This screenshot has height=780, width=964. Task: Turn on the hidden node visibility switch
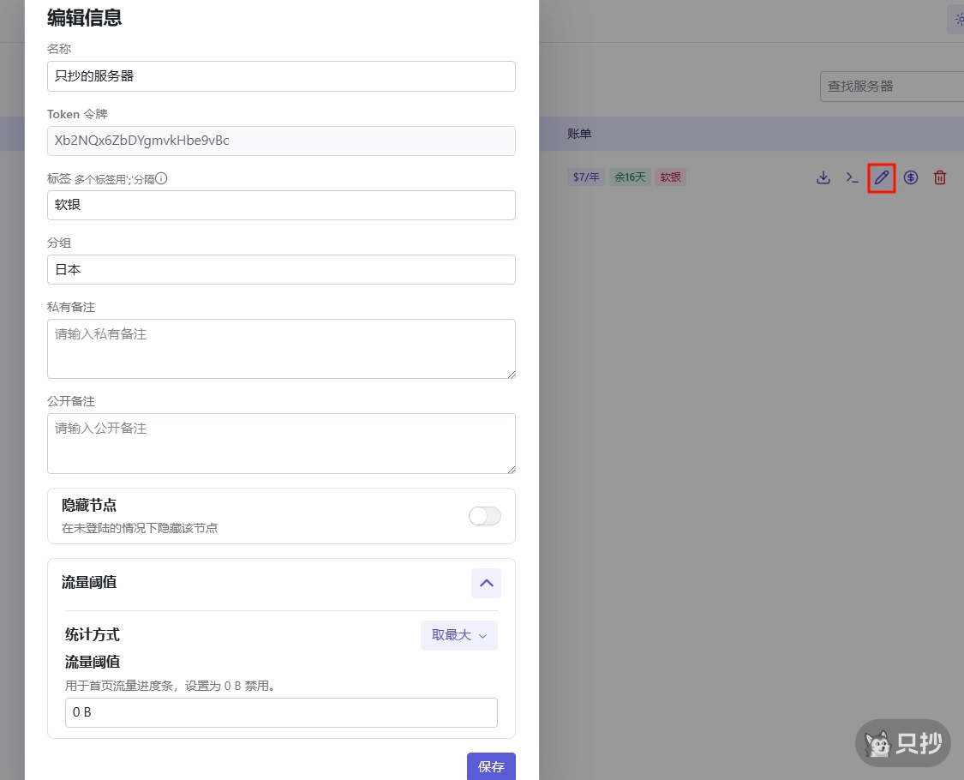(x=484, y=516)
